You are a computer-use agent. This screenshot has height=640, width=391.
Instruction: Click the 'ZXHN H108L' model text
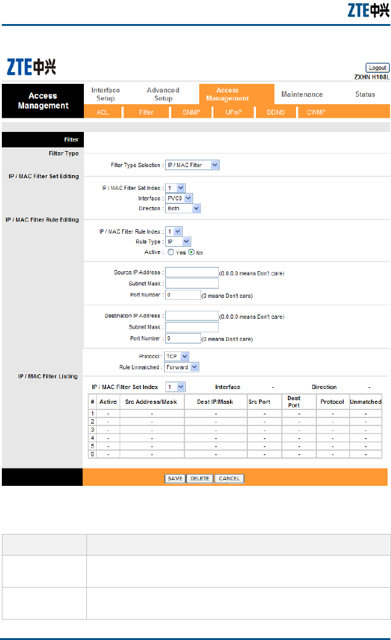[x=372, y=77]
